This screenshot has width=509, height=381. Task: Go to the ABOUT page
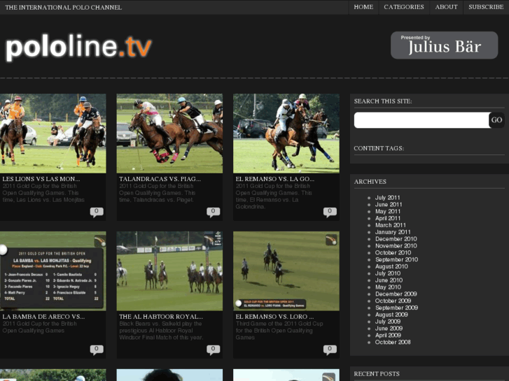[447, 7]
